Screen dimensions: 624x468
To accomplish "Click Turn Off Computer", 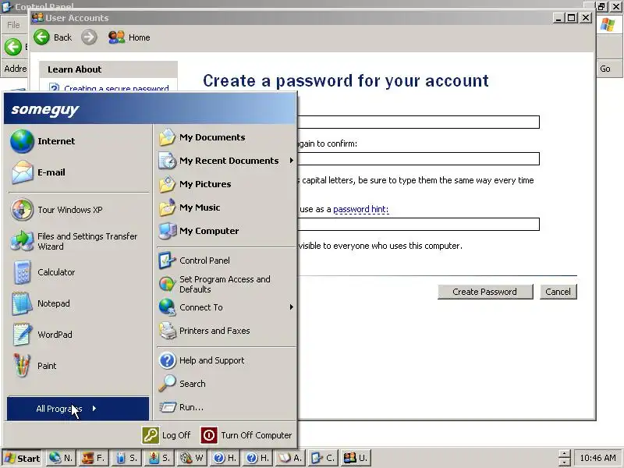I will coord(246,435).
